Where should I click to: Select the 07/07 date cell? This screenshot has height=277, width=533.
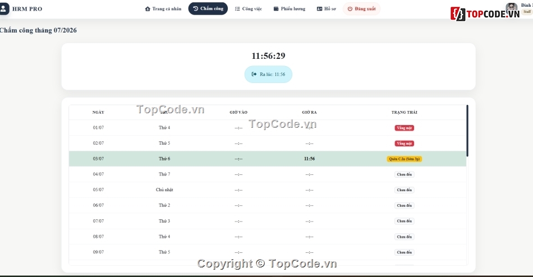pos(98,221)
